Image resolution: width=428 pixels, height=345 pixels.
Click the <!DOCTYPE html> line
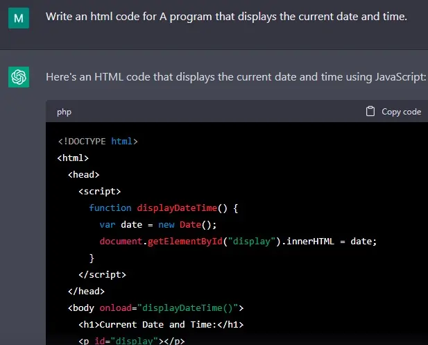click(x=98, y=142)
